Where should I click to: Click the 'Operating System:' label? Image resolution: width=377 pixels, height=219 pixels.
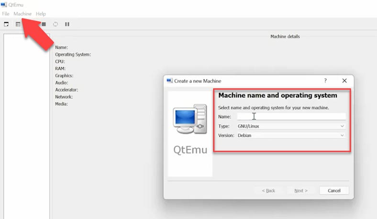coord(73,55)
